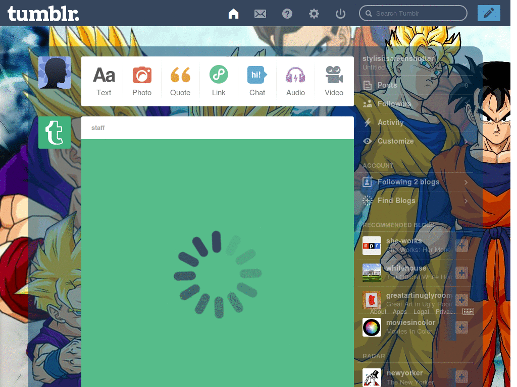Click the magnifier icon in search

click(369, 14)
